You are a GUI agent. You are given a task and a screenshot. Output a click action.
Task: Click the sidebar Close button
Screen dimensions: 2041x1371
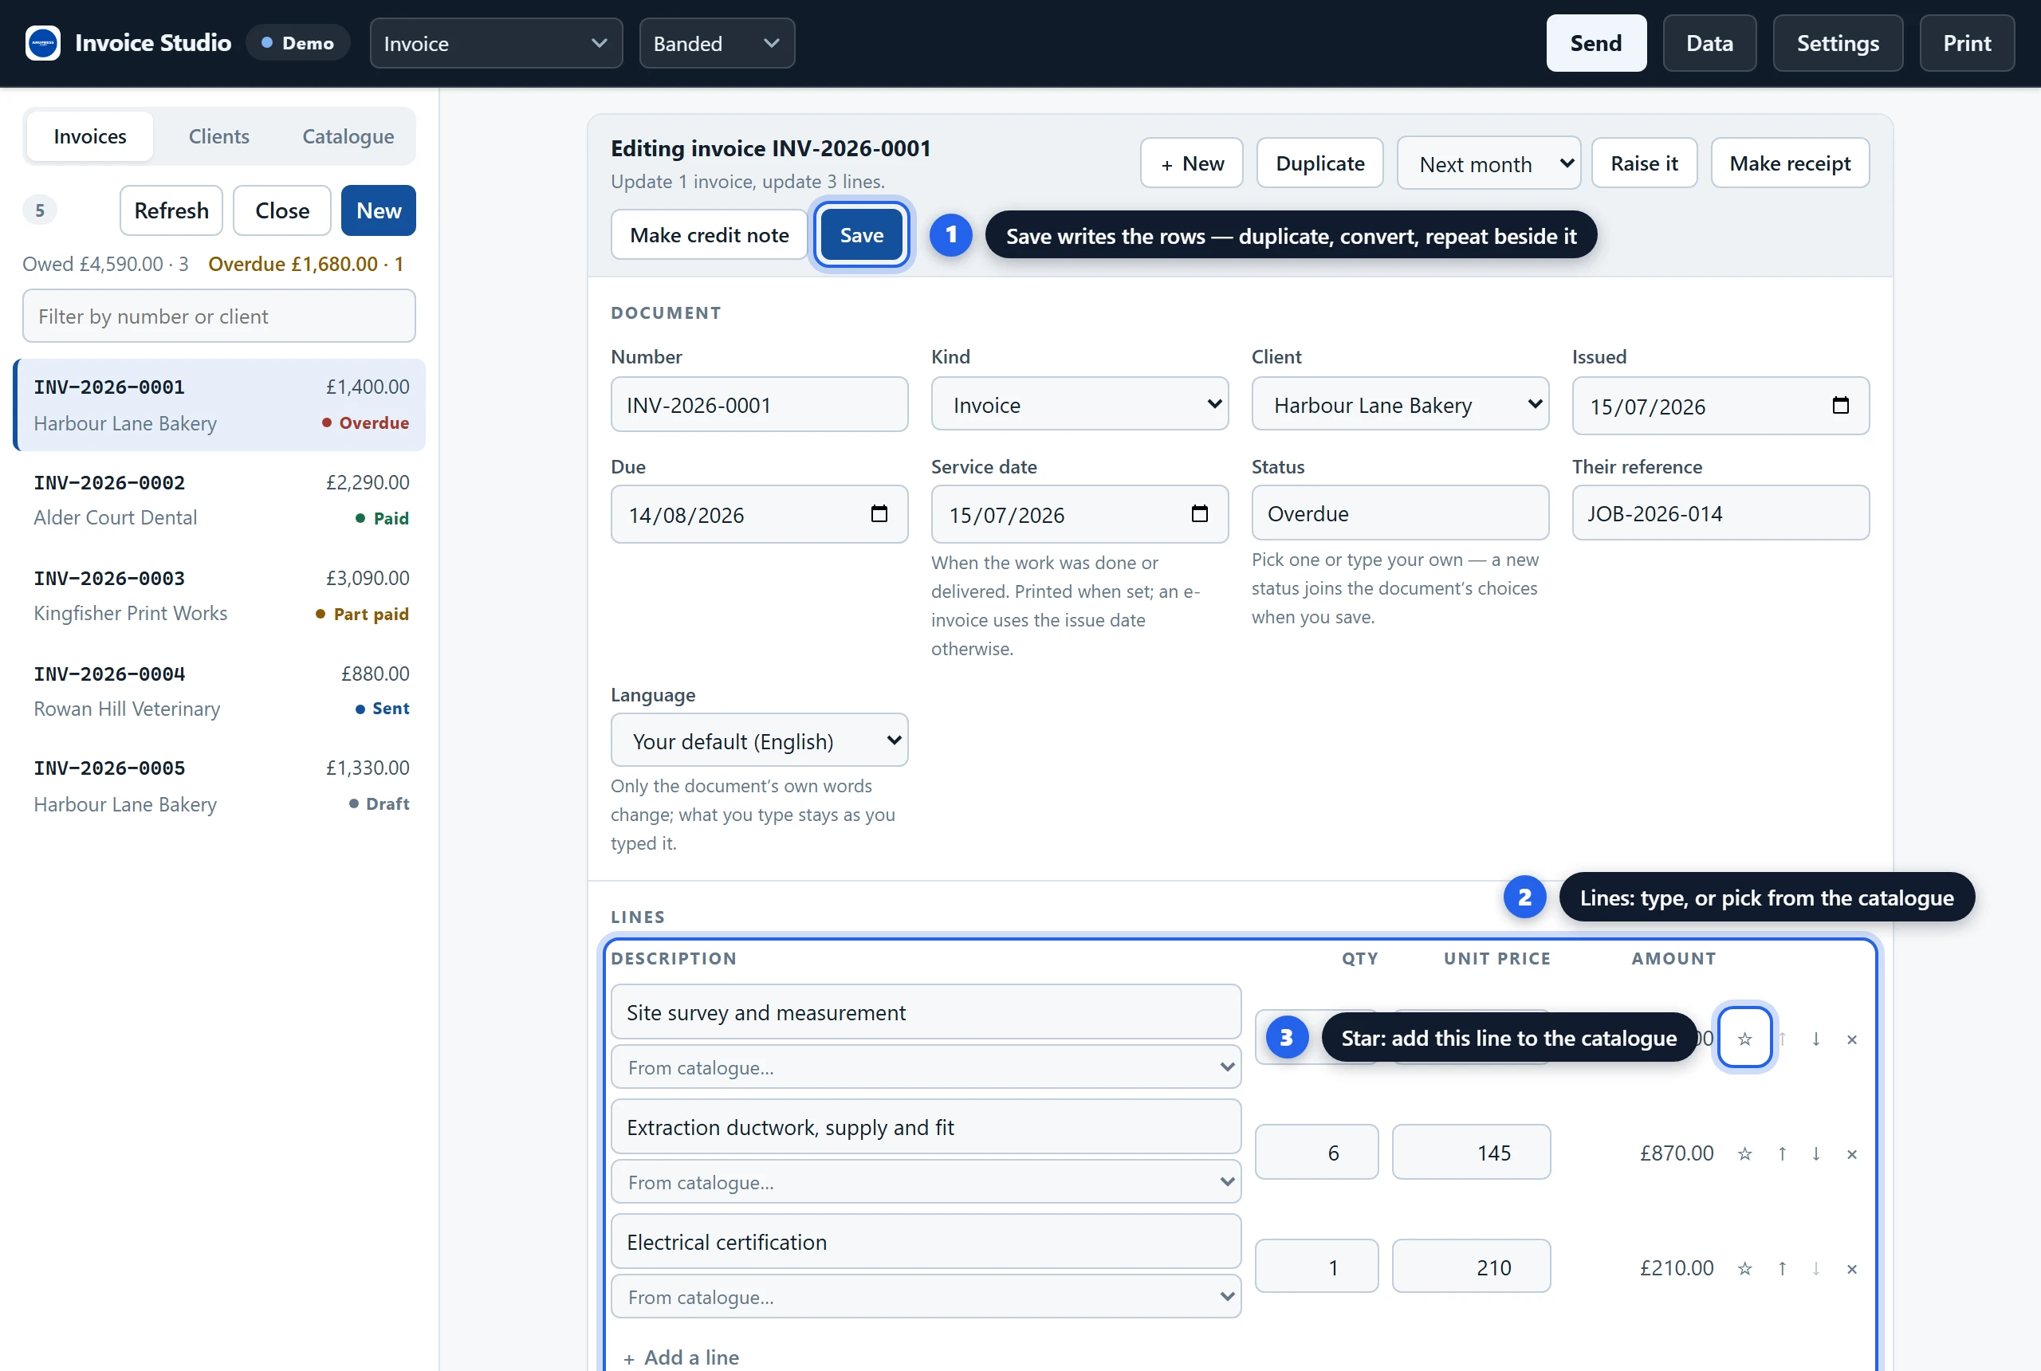point(281,210)
